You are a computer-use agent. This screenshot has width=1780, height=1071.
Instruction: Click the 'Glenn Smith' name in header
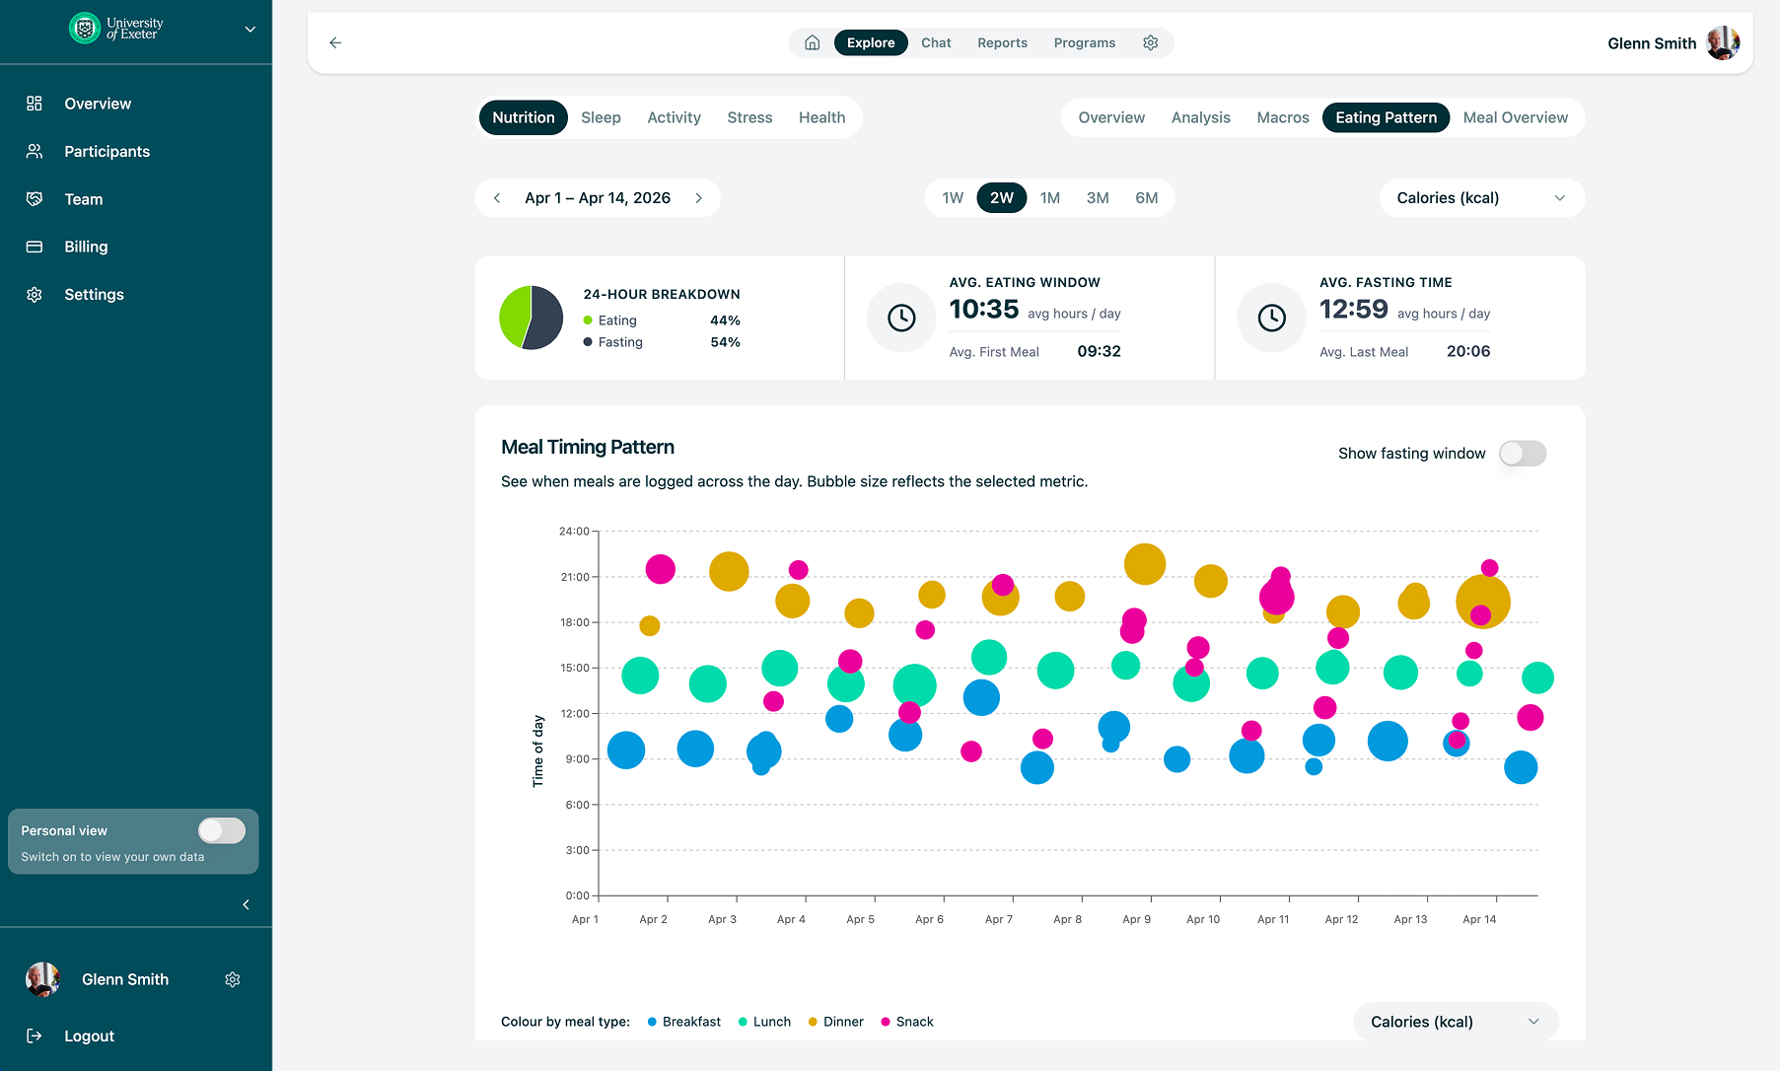point(1652,43)
